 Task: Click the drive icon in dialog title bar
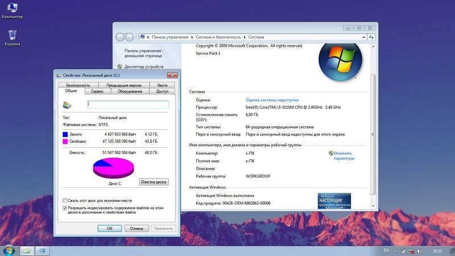pyautogui.click(x=59, y=75)
